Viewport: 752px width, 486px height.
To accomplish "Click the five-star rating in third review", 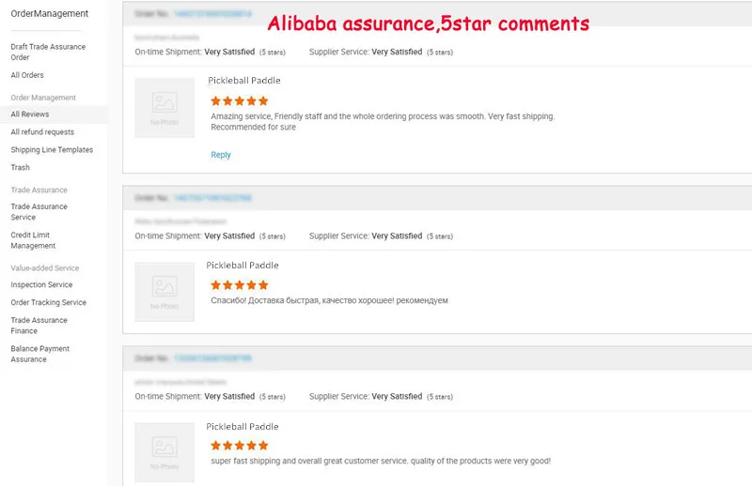I will click(x=240, y=446).
